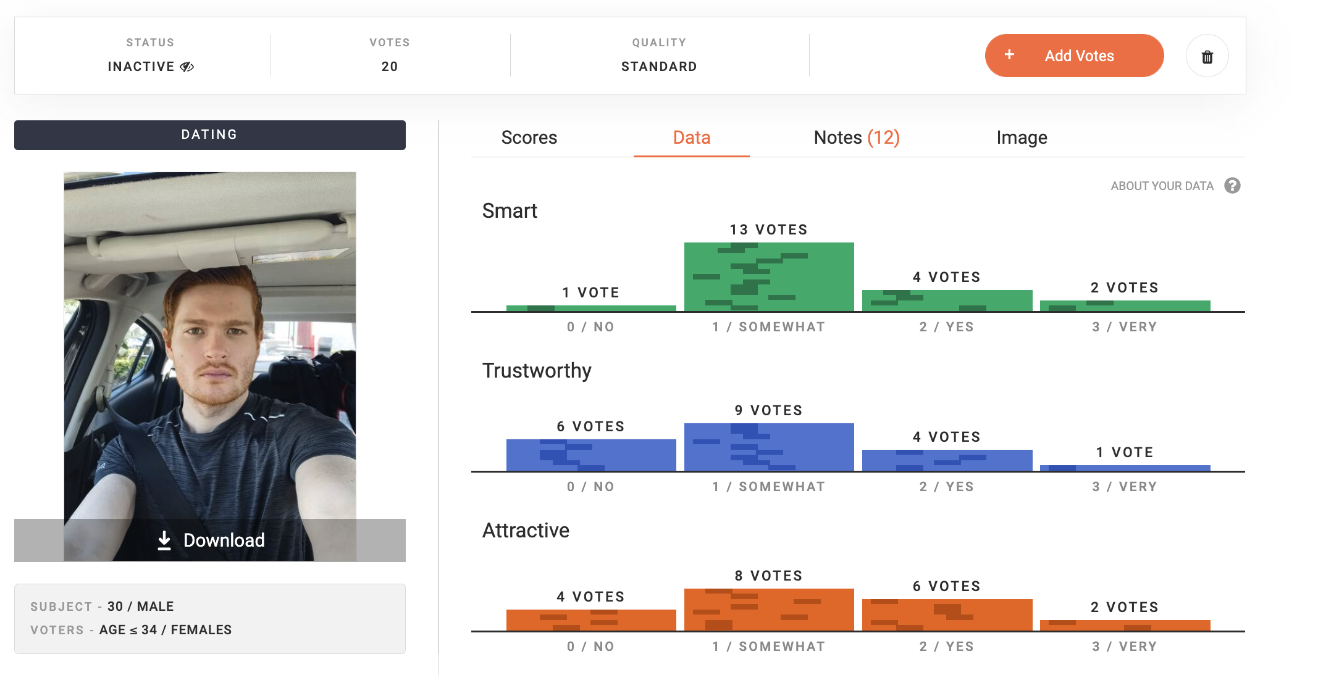Click the blue 6 votes Trustworthy bar
Screen dimensions: 1318x683
click(x=591, y=455)
